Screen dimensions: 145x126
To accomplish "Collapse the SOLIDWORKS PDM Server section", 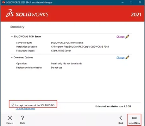I will [12, 37].
